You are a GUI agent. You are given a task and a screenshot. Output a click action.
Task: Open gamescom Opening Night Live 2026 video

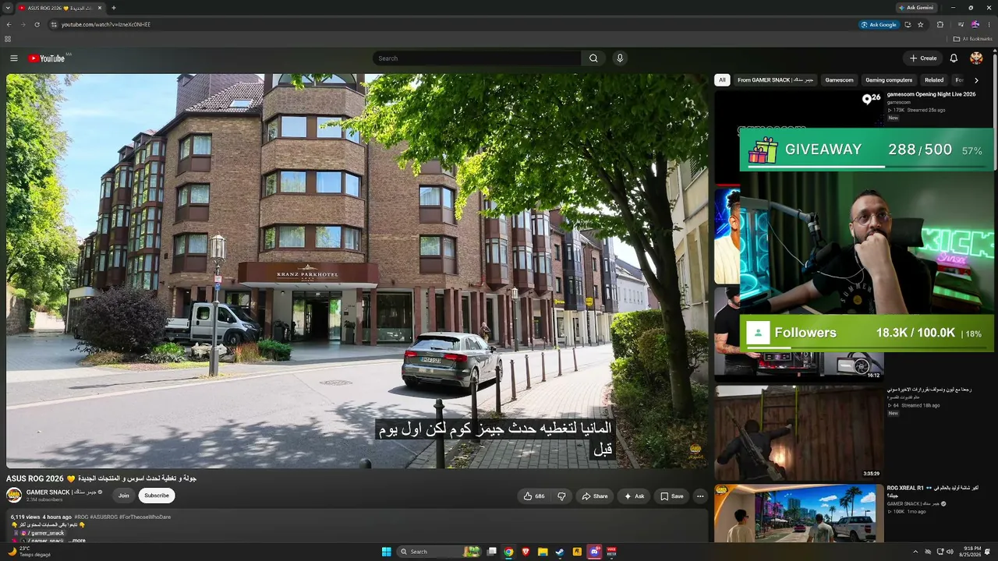[x=931, y=95]
